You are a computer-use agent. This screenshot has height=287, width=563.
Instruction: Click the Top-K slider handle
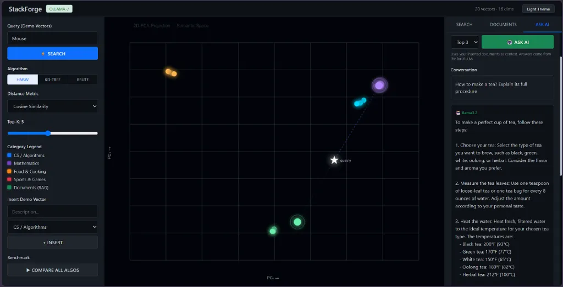pyautogui.click(x=48, y=133)
